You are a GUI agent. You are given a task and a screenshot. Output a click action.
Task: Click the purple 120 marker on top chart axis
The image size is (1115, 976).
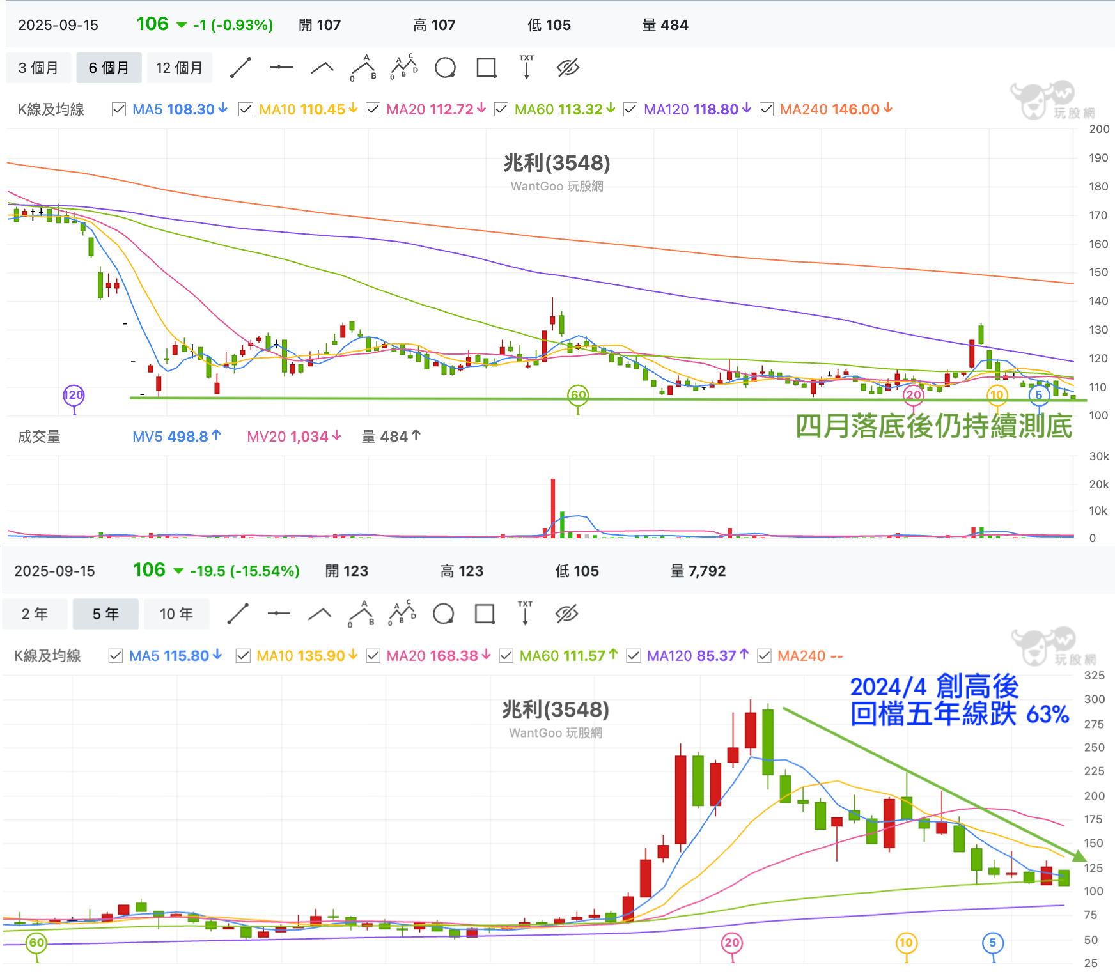click(74, 395)
